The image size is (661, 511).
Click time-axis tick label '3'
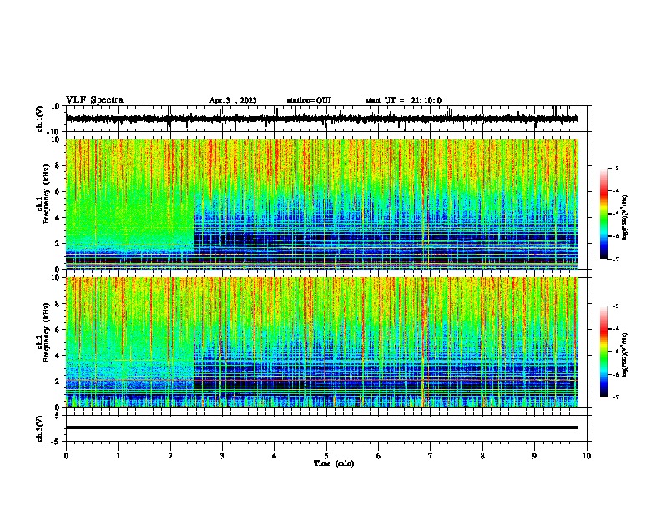(223, 456)
